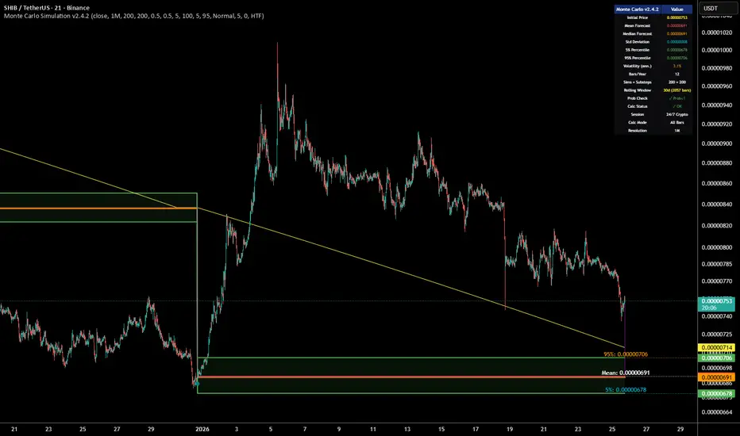Image resolution: width=740 pixels, height=436 pixels.
Task: Select the orange line in upper-left forecast box
Action: (x=98, y=208)
